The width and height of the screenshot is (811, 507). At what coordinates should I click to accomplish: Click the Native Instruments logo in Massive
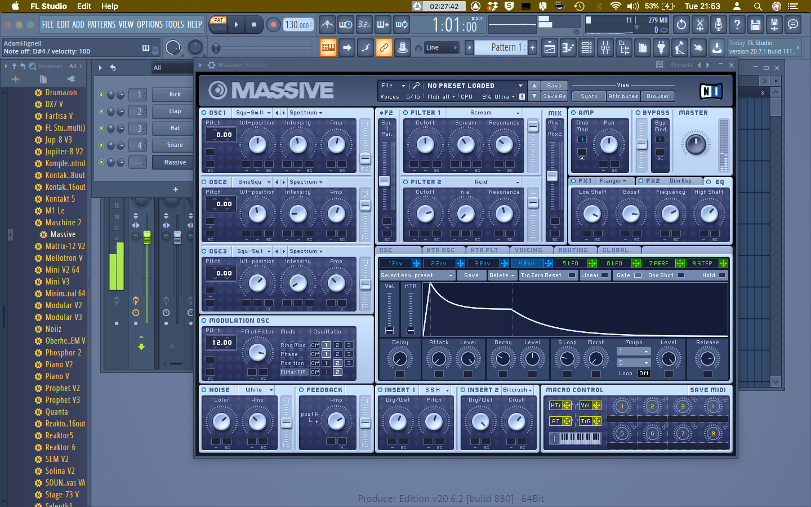coord(711,90)
